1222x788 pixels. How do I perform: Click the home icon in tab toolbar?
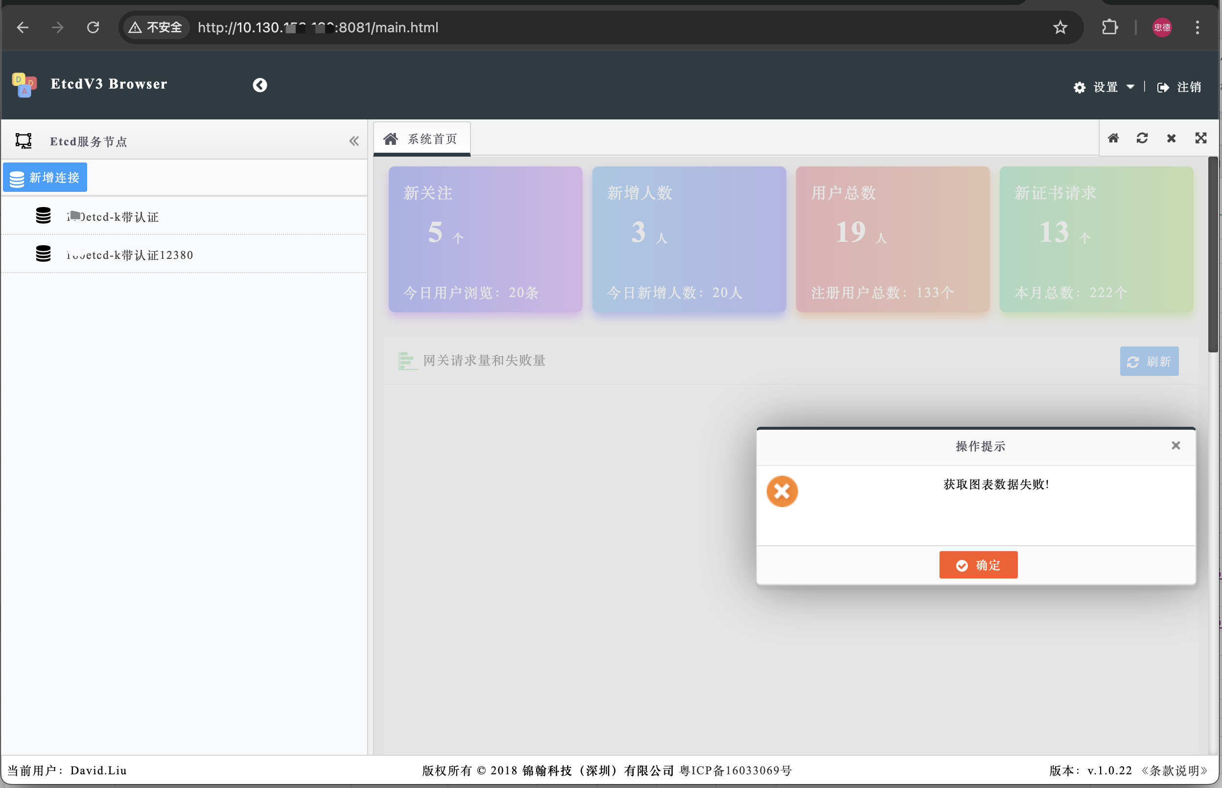tap(1113, 138)
